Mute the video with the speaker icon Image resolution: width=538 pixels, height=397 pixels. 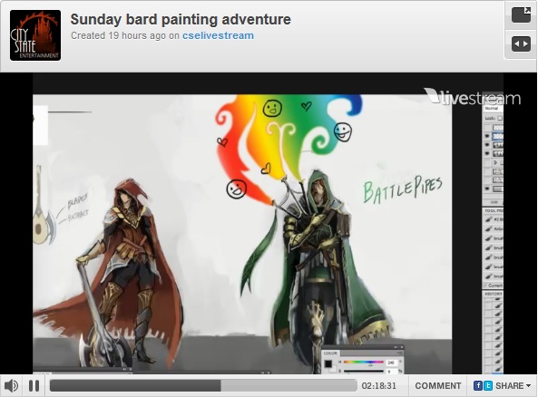(x=11, y=386)
